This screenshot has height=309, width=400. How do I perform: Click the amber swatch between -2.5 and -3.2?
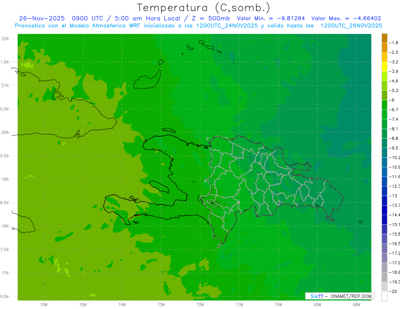pos(384,57)
